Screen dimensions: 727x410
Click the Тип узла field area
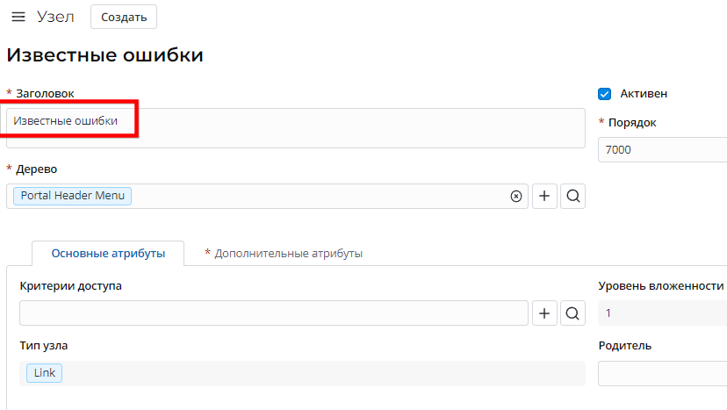click(302, 373)
